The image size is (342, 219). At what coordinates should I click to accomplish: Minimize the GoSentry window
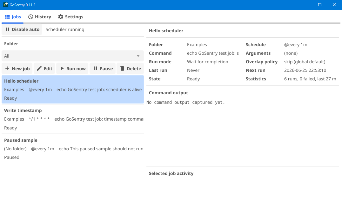click(x=305, y=5)
